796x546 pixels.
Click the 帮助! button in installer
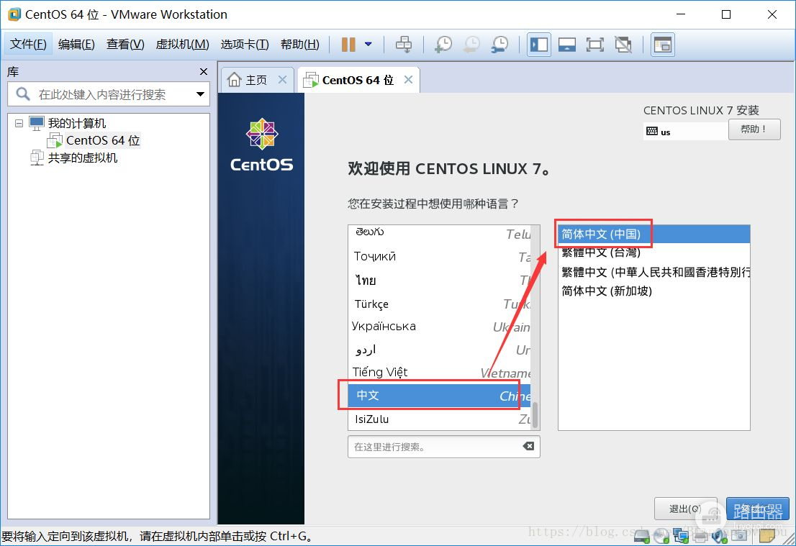coord(754,129)
